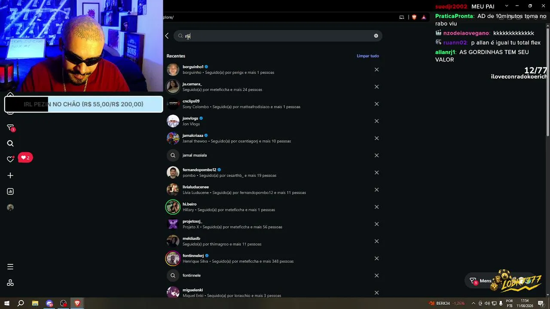Remove hi.beiro from recent searches
Image resolution: width=550 pixels, height=309 pixels.
pos(376,207)
